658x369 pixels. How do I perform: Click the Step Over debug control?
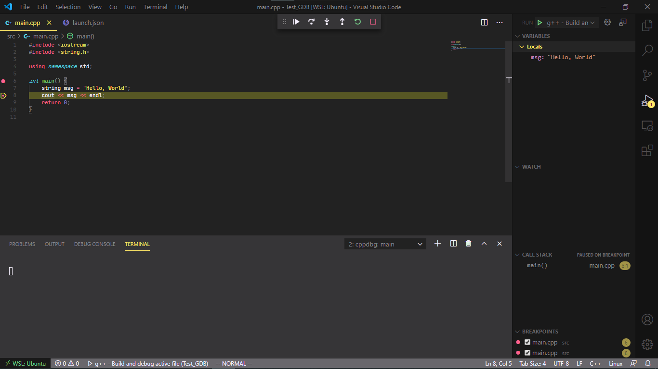click(x=311, y=22)
